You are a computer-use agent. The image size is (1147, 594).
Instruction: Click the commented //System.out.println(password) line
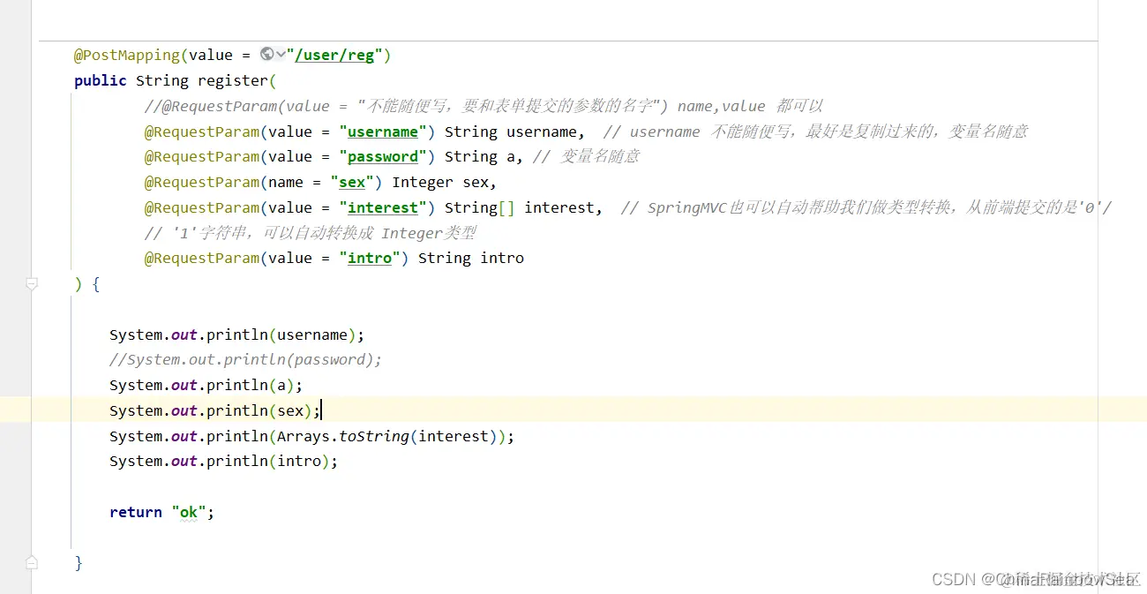[x=246, y=359]
